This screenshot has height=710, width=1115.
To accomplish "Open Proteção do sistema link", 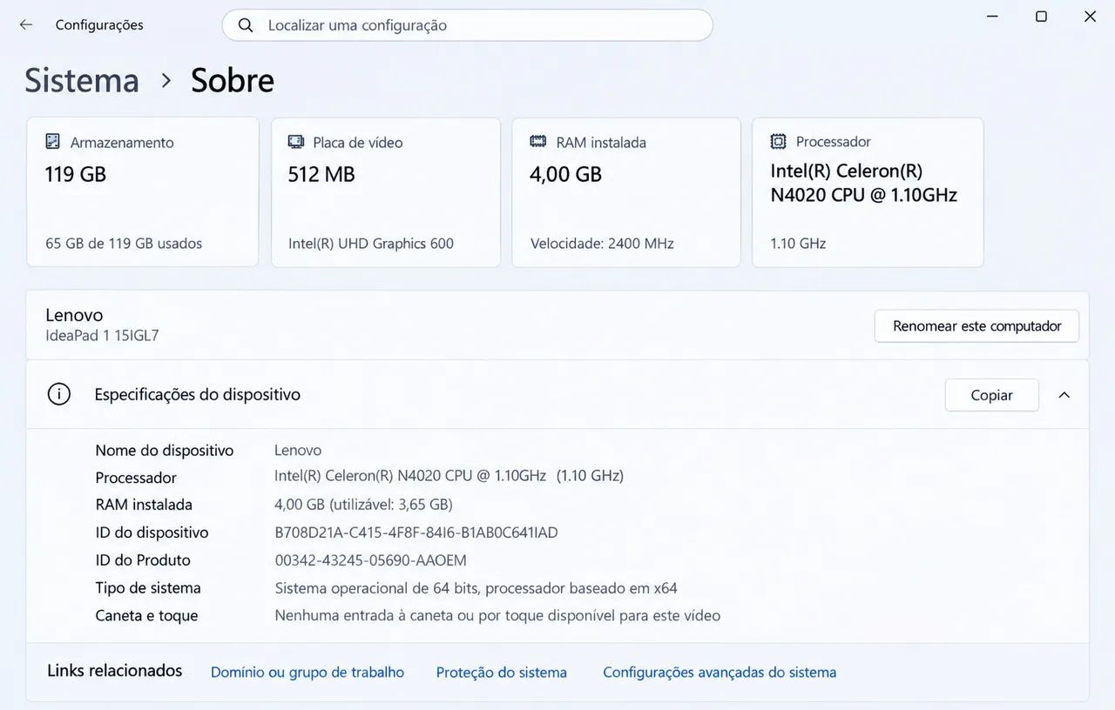I will point(502,672).
